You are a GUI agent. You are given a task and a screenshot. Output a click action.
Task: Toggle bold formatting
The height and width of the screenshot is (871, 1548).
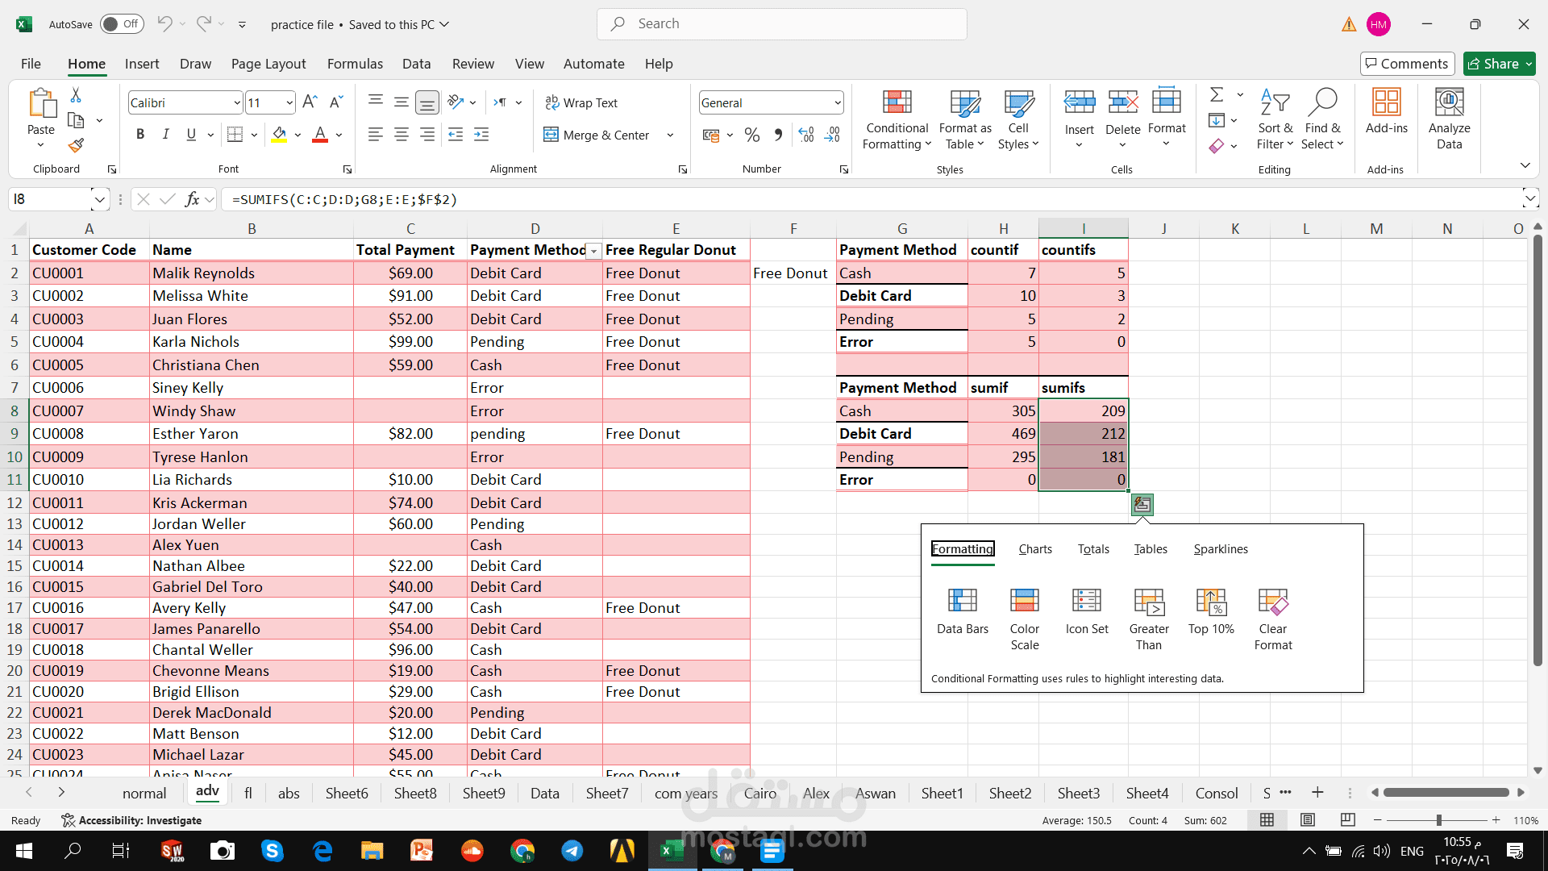[140, 135]
